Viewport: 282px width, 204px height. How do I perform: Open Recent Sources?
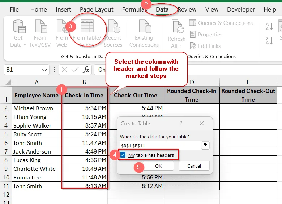[x=113, y=34]
